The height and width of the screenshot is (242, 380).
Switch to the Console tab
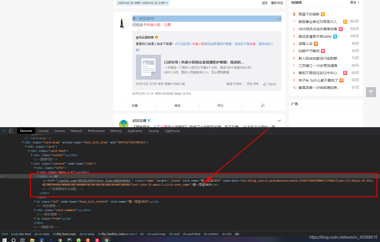[43, 131]
